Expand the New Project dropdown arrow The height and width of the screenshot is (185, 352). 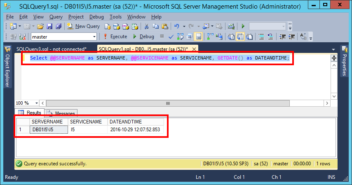[x=20, y=26]
